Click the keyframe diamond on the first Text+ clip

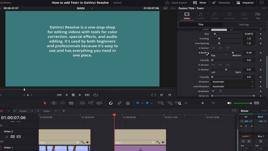coord(88,143)
